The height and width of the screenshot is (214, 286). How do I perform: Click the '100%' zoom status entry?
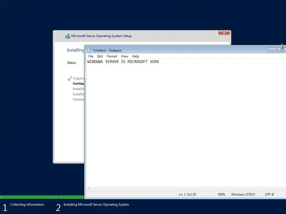tap(221, 194)
